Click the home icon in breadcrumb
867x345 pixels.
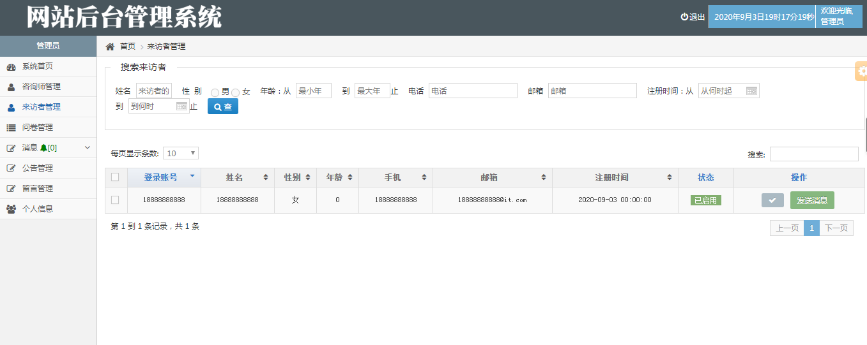point(110,47)
